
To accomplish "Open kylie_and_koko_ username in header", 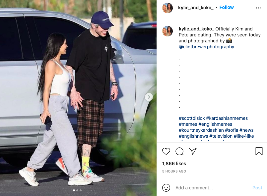I will click(196, 8).
